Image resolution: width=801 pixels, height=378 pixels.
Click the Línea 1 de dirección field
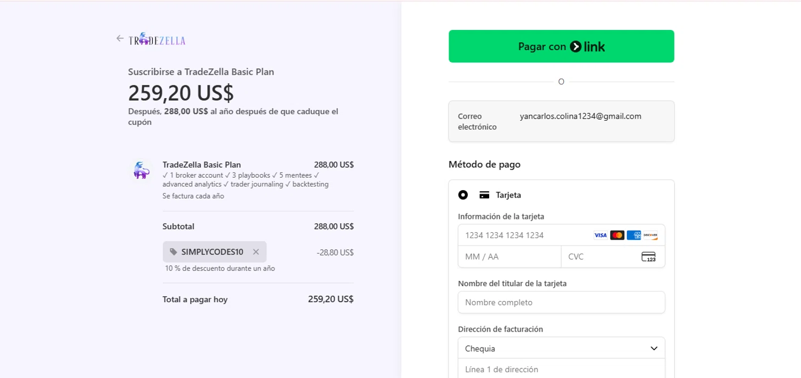pos(561,369)
